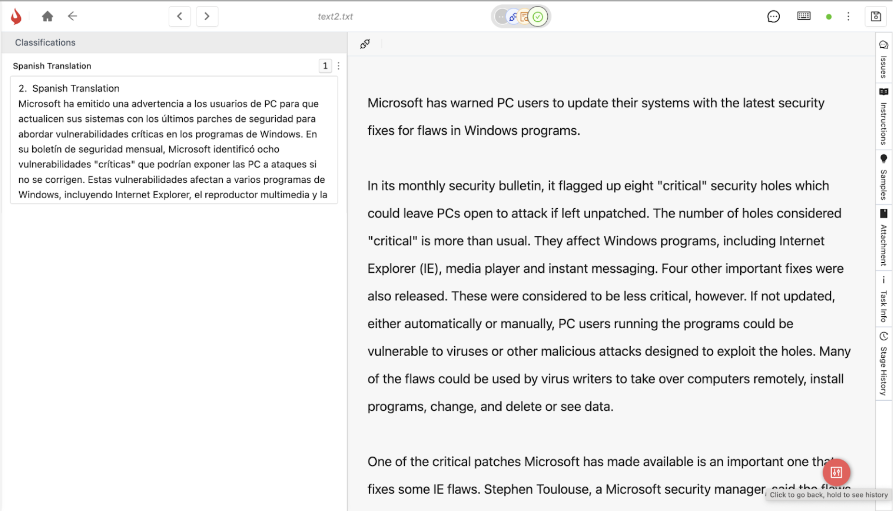Select the blue plug stage circle
The image size is (893, 512).
(x=513, y=17)
